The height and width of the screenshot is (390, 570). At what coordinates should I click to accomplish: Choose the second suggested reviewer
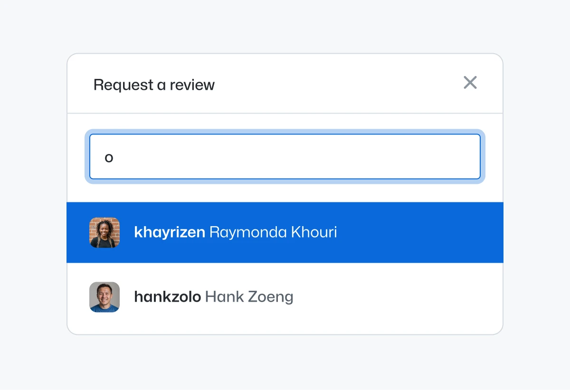point(285,297)
